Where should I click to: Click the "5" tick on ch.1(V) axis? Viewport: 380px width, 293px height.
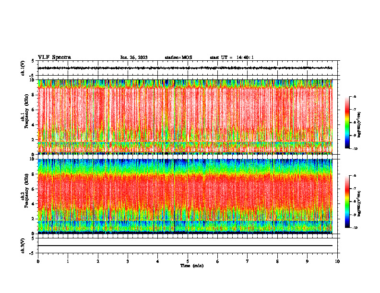pos(33,61)
